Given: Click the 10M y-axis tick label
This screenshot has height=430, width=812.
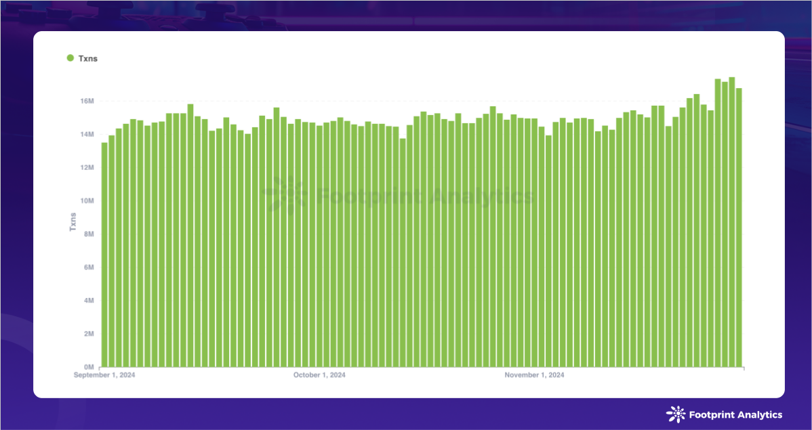Looking at the screenshot, I should 86,201.
